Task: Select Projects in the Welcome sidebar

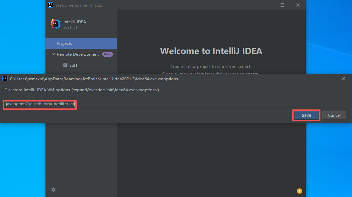Action: (81, 43)
